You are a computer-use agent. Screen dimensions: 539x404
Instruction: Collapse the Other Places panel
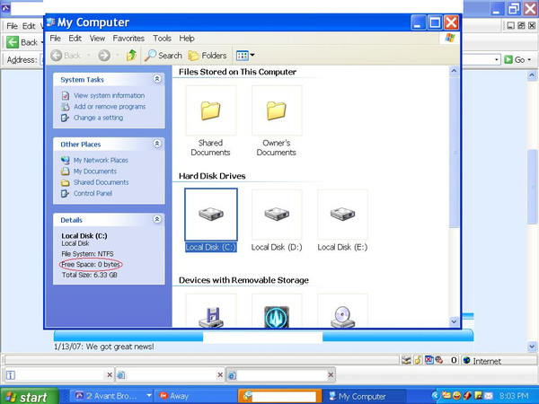pyautogui.click(x=157, y=144)
